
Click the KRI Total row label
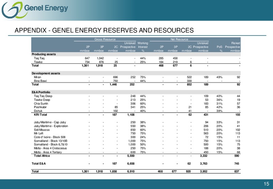tap(40, 115)
